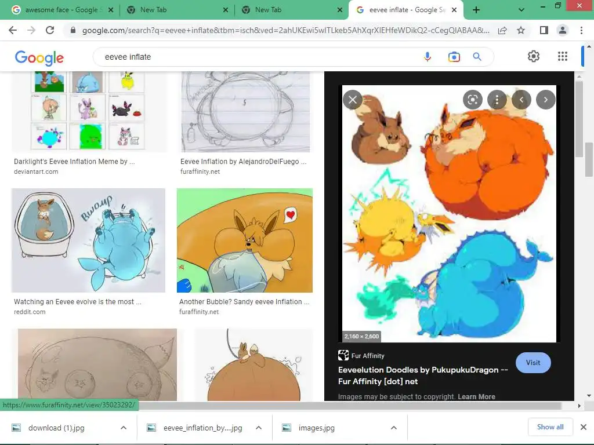Expand options for eevee_inflation_by....jpg download
594x445 pixels.
click(x=259, y=428)
